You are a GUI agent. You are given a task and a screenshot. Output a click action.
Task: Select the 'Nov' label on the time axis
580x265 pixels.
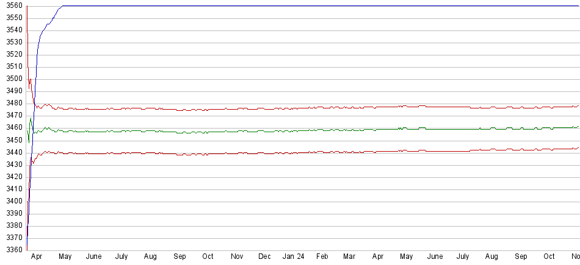point(236,257)
